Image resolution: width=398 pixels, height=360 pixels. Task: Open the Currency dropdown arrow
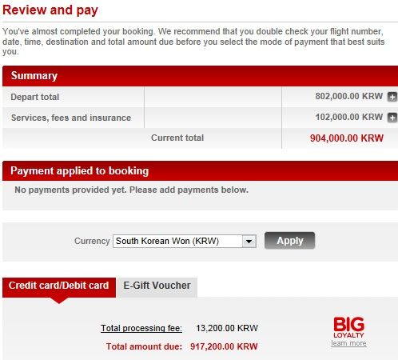pyautogui.click(x=249, y=242)
